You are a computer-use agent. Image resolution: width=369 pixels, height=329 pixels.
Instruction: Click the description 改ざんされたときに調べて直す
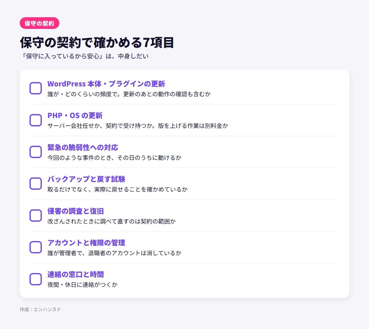[x=112, y=221]
